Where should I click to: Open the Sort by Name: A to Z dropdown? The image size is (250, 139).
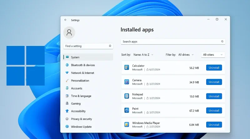click(x=143, y=55)
